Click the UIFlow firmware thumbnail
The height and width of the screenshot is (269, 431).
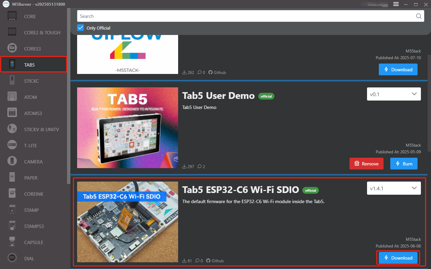coord(128,54)
